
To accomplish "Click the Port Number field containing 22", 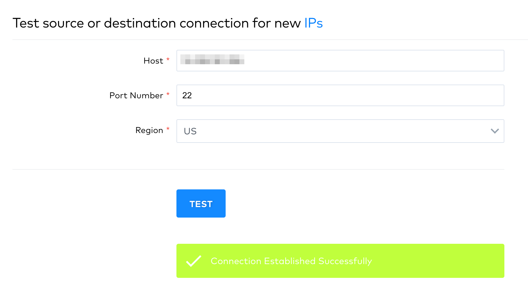I will (340, 95).
